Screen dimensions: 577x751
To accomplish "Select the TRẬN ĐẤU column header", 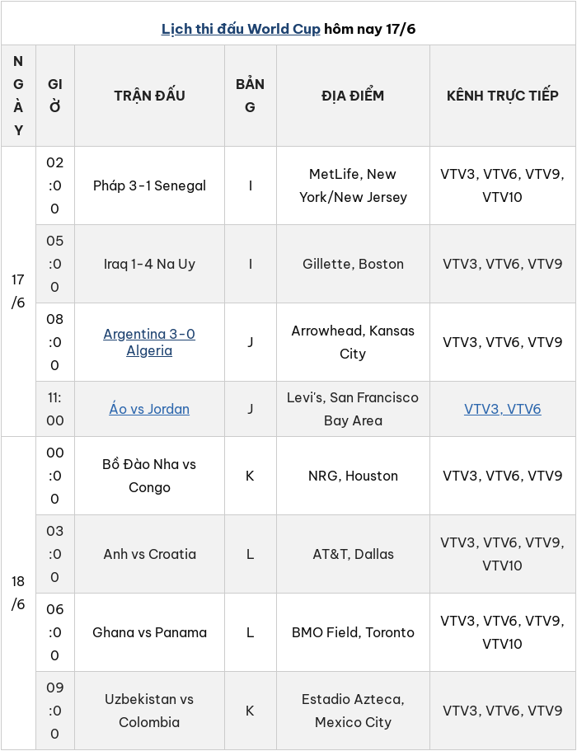I will (x=149, y=96).
